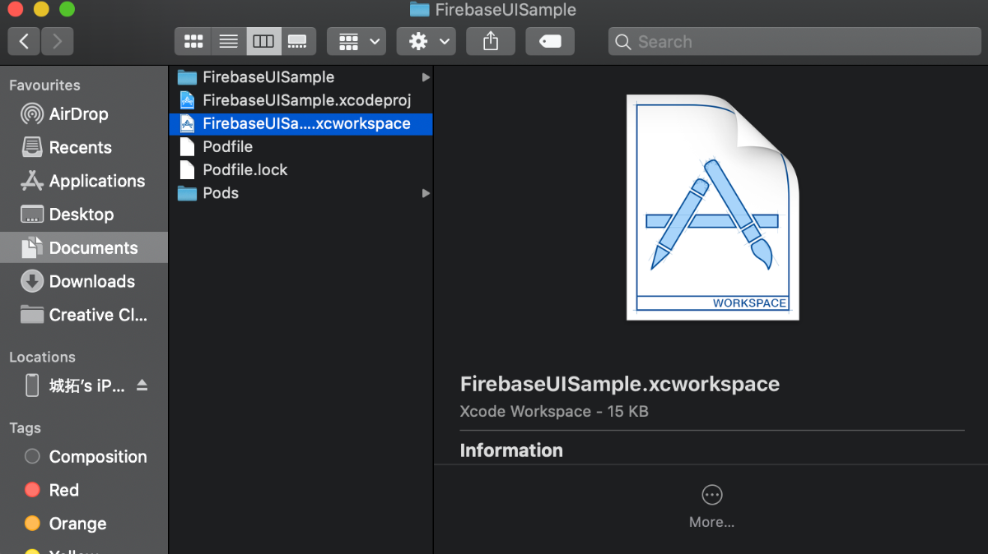Go forward with the right chevron button
This screenshot has width=988, height=554.
click(x=57, y=41)
